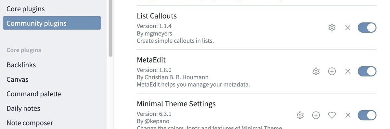Open List Callouts settings gear
This screenshot has width=390, height=129.
332,28
